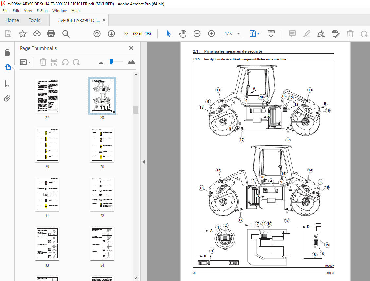Viewport: 370px width, 281px height.
Task: Click the Save file icon
Action: pos(8,34)
